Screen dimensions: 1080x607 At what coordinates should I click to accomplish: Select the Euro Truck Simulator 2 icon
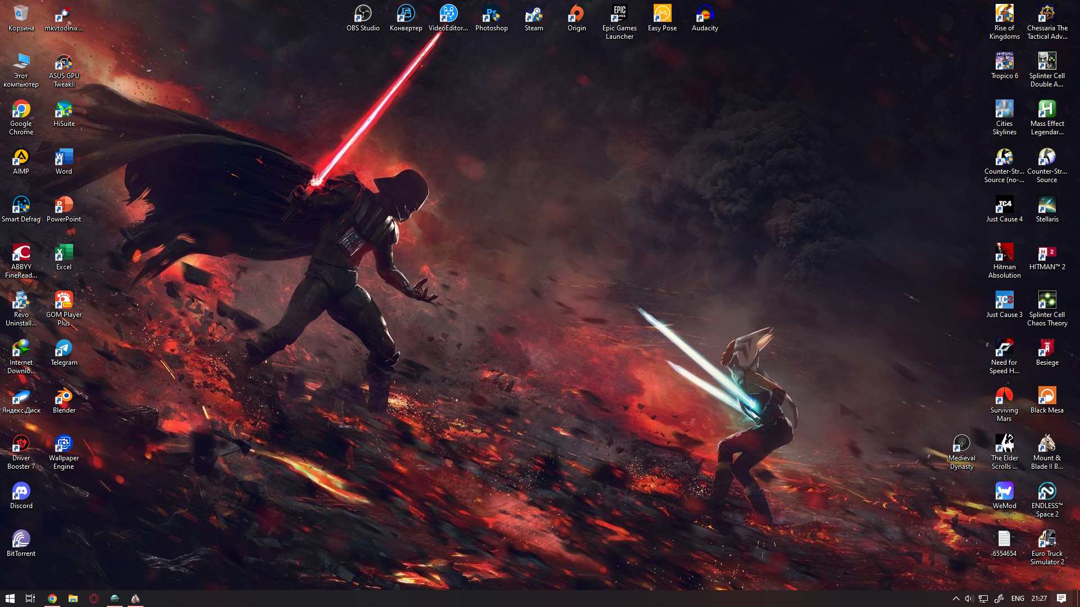click(1047, 547)
